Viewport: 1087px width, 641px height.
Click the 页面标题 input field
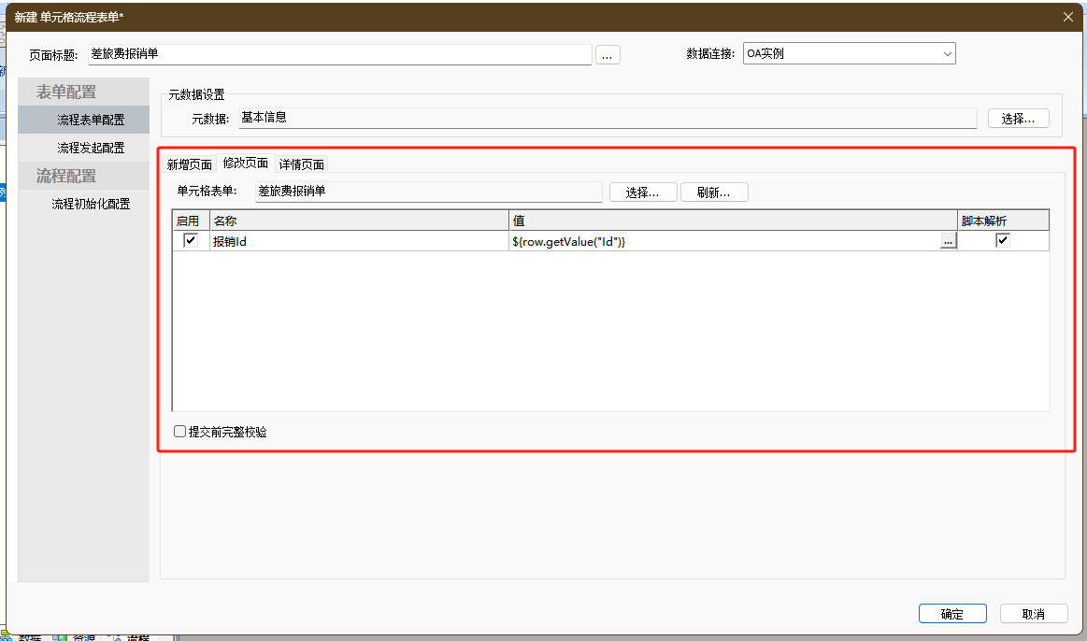click(x=339, y=54)
